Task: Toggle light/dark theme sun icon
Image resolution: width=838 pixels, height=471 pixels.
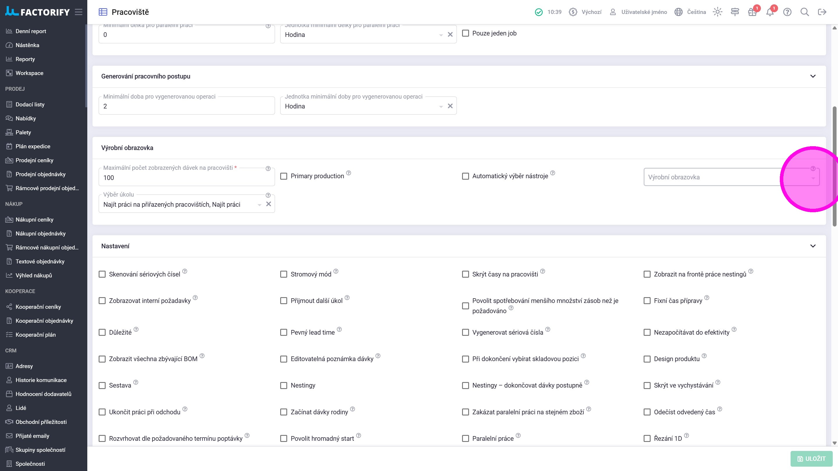Action: (x=717, y=12)
